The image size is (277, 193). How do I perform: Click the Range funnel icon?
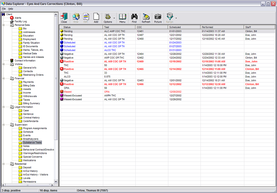(170, 17)
